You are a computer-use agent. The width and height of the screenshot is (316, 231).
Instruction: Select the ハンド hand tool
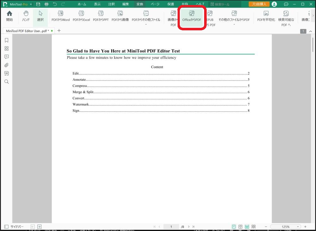pos(26,16)
